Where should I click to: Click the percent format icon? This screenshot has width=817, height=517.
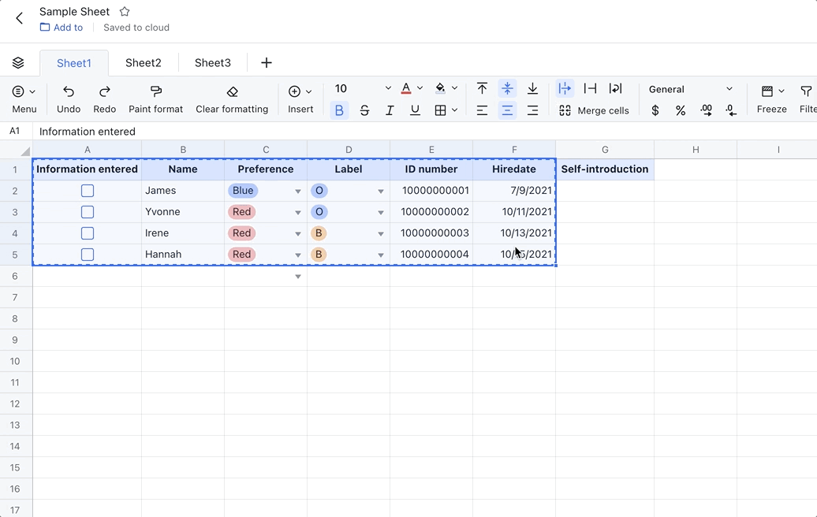681,110
